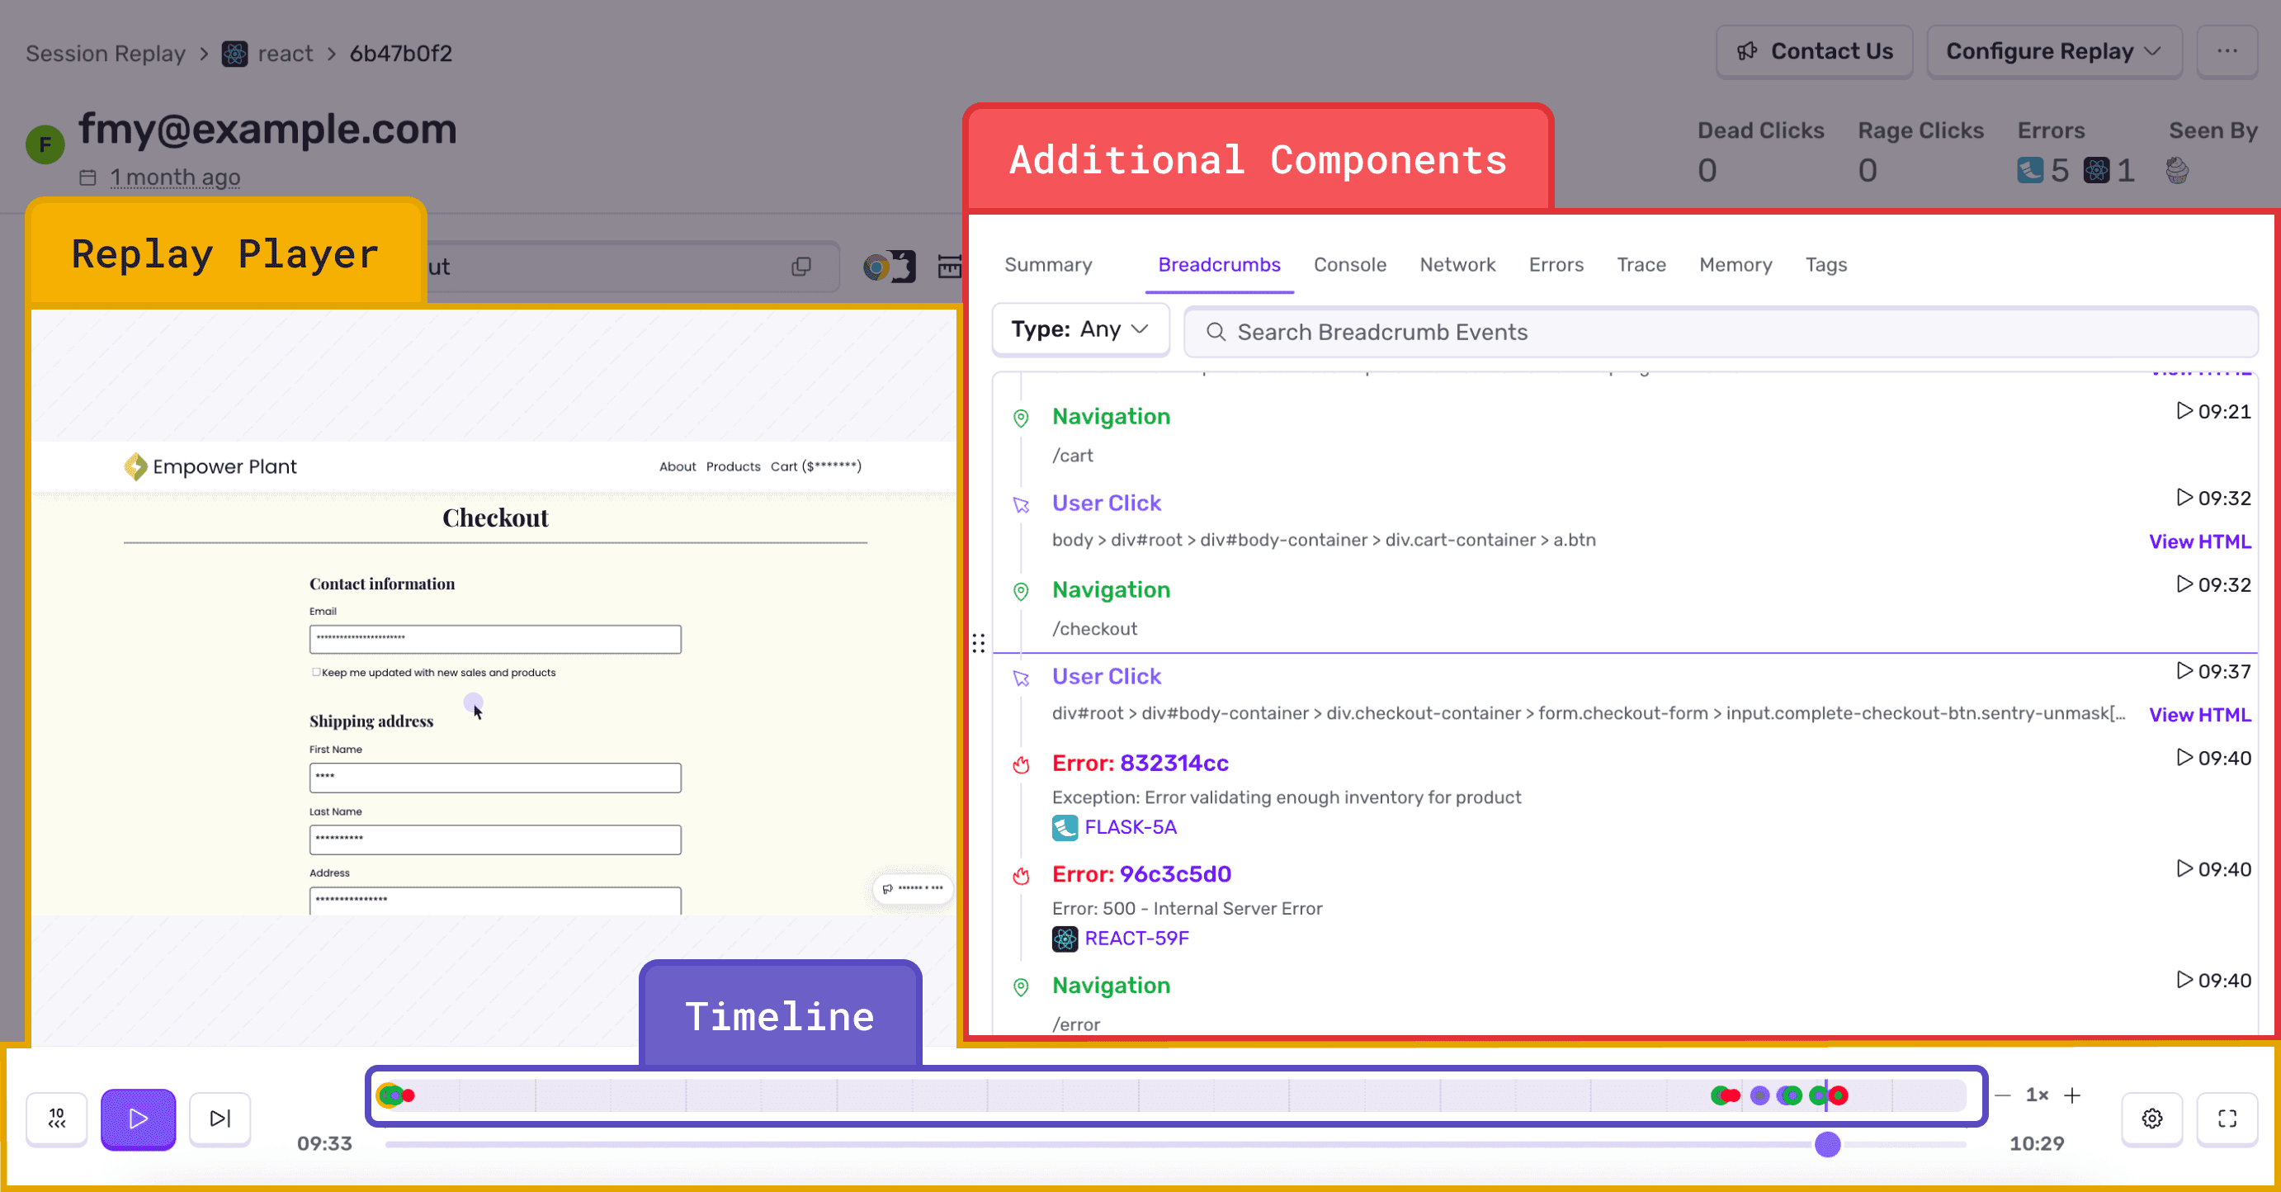This screenshot has width=2281, height=1192.
Task: Click View HTML for the 09:32 User Click
Action: (x=2199, y=541)
